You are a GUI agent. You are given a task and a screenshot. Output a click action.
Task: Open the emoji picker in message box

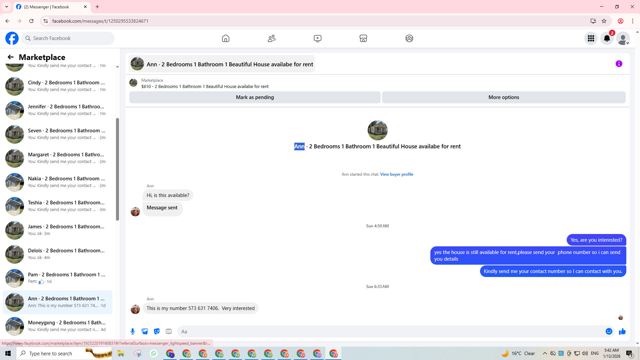click(x=609, y=331)
